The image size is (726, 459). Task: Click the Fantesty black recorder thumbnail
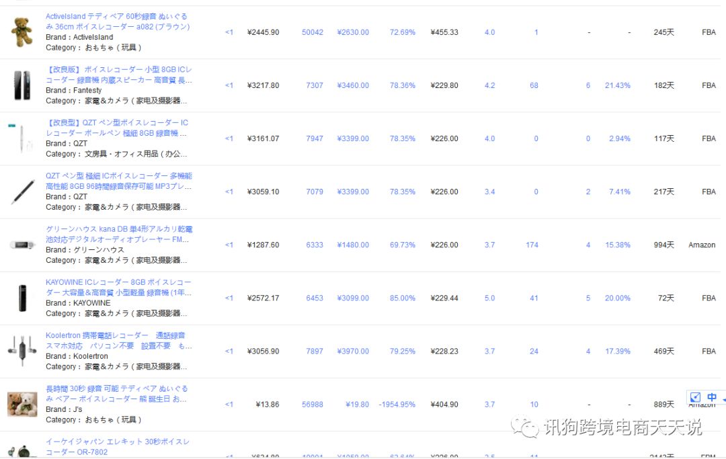click(22, 85)
